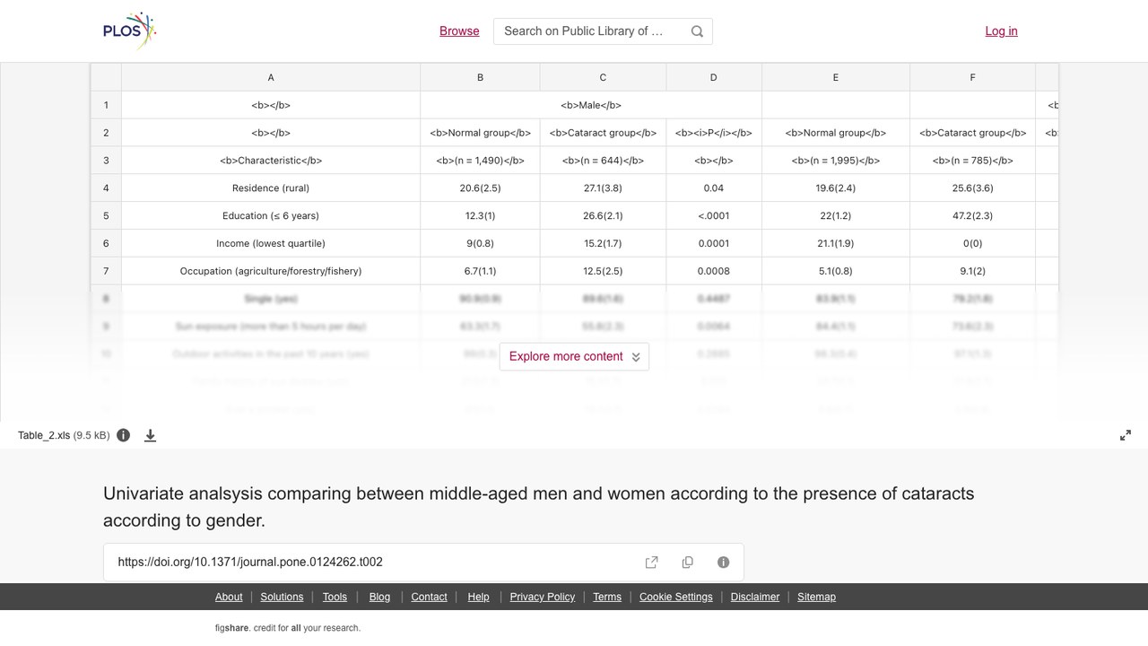Open the Browse link
The width and height of the screenshot is (1148, 646).
point(459,31)
